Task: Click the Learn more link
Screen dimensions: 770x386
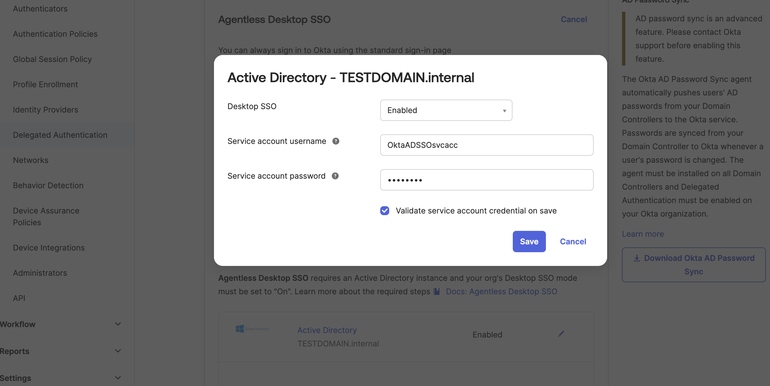Action: coord(643,234)
